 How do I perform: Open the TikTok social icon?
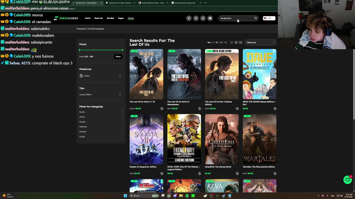tap(203, 18)
